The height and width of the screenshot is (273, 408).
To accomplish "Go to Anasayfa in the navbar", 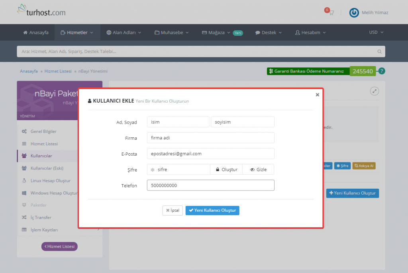I will tap(36, 33).
